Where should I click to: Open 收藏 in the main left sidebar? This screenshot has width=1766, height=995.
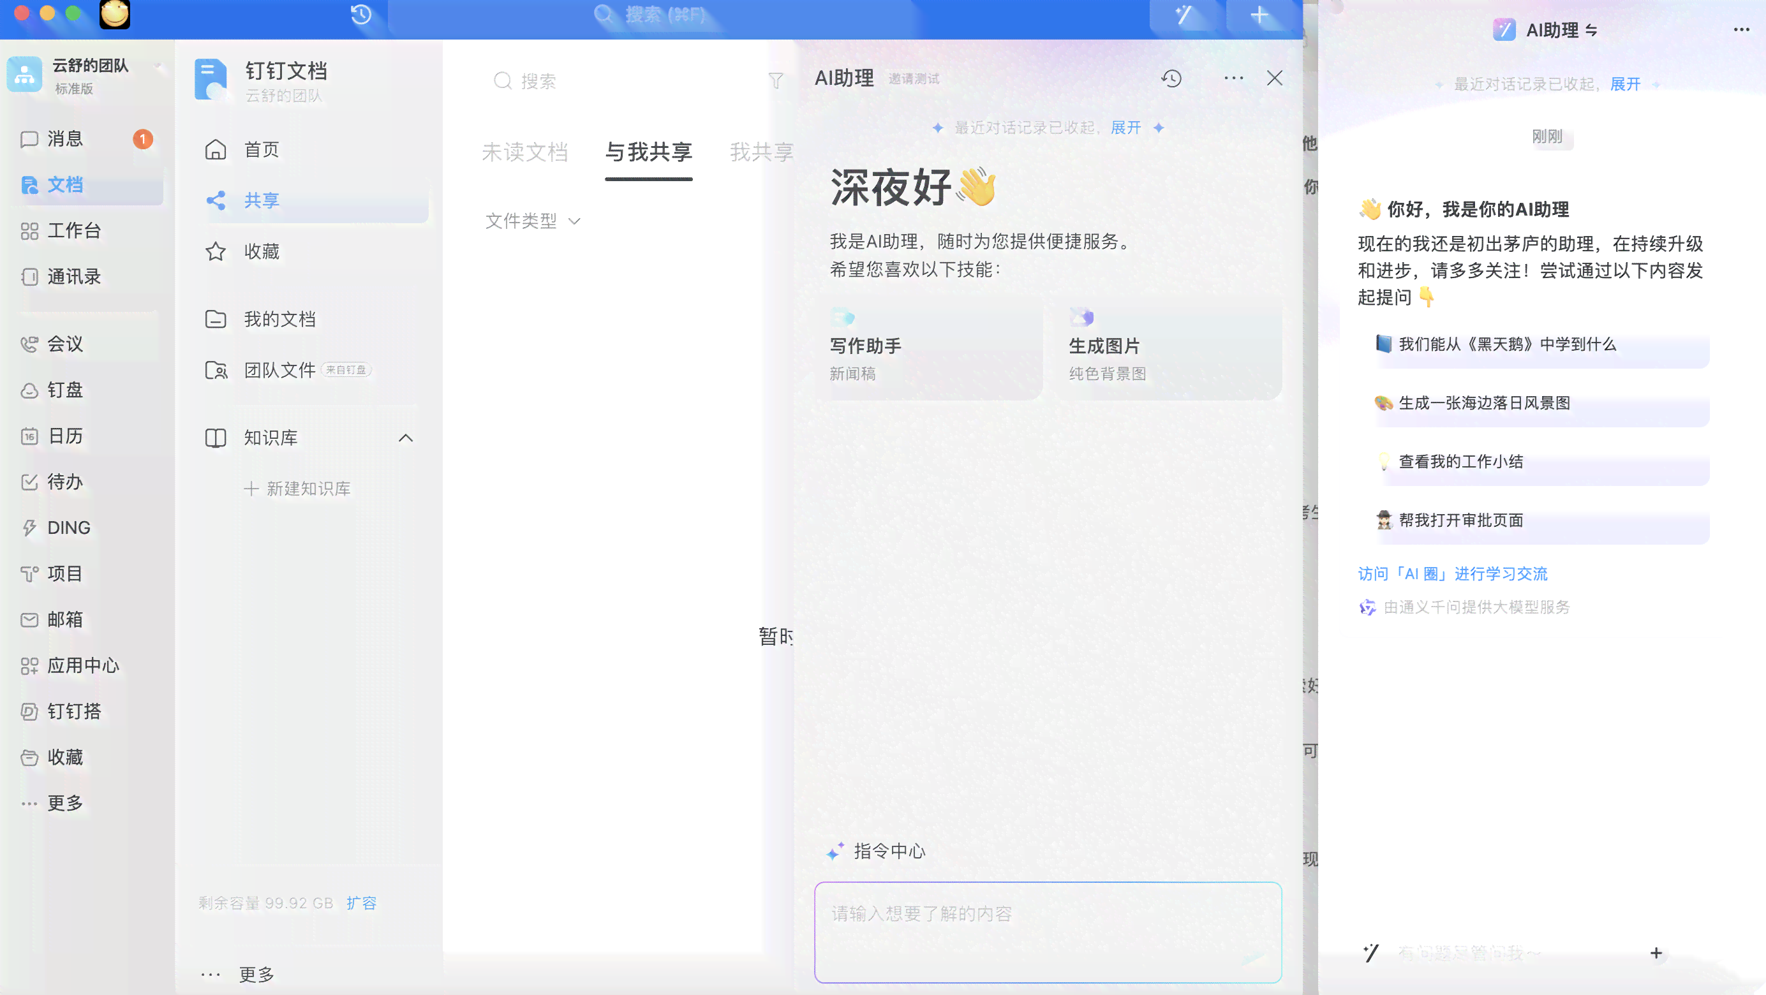tap(87, 757)
